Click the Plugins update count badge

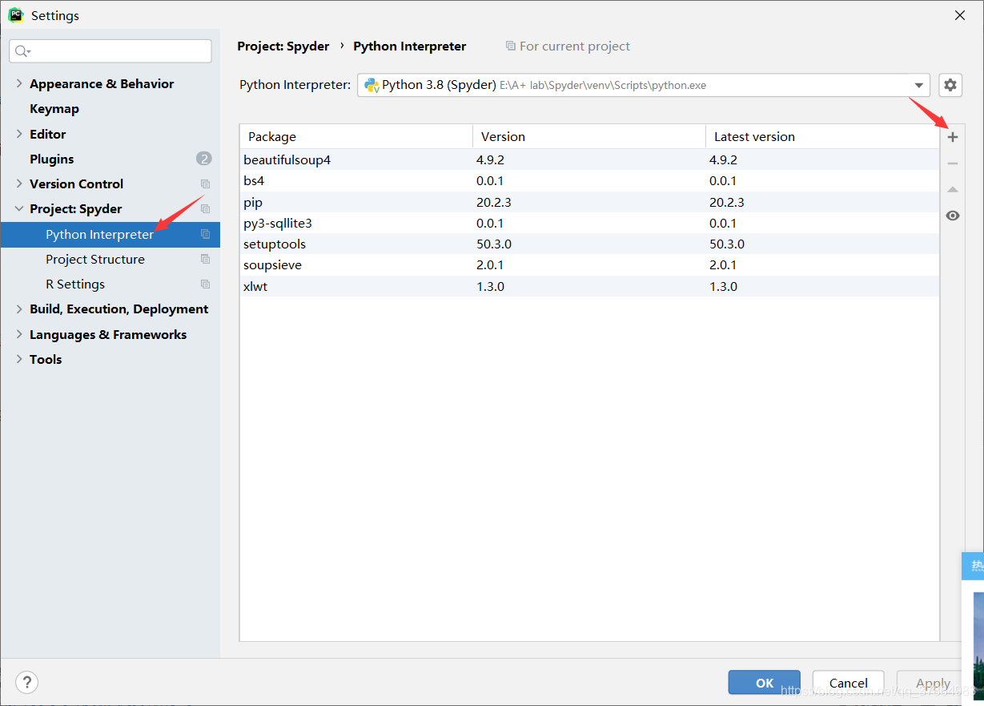[x=203, y=159]
